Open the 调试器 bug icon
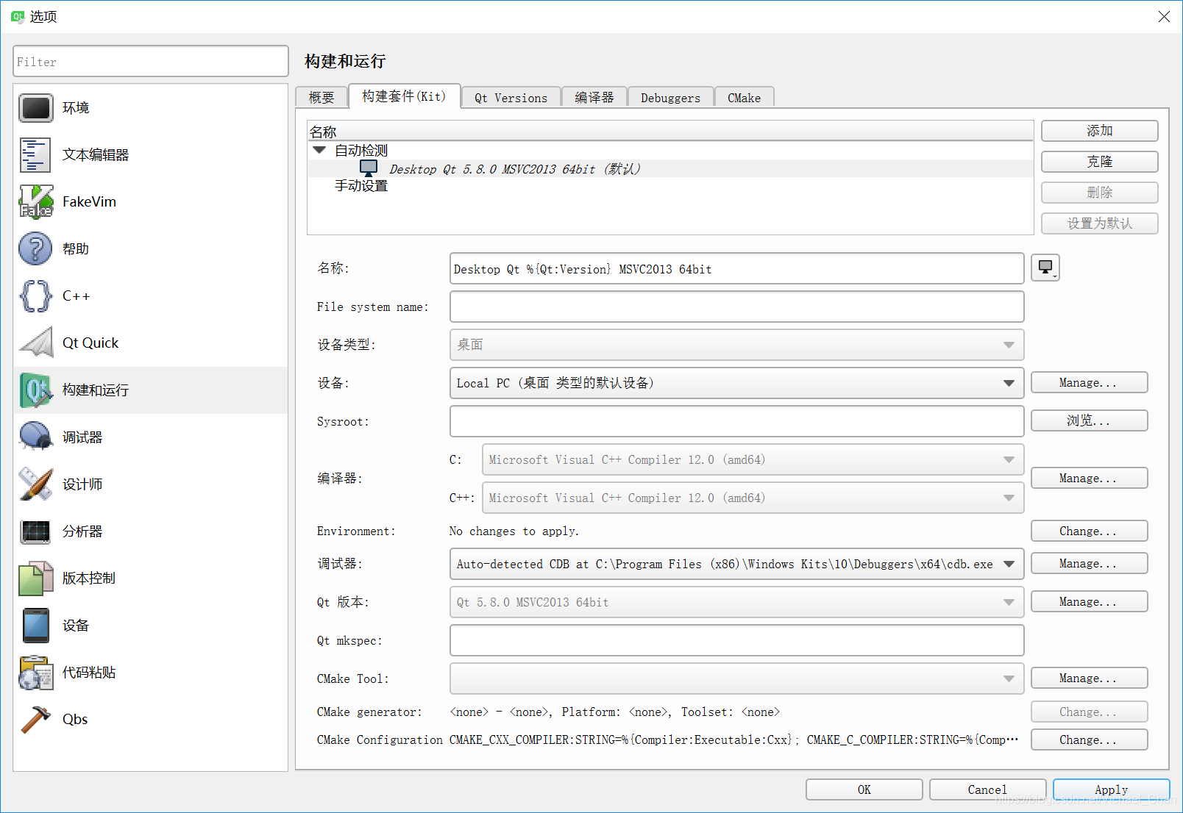 pyautogui.click(x=35, y=437)
